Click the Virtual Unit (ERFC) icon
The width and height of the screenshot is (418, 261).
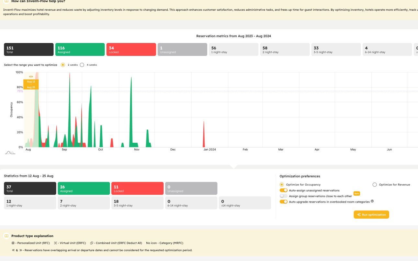(x=55, y=243)
